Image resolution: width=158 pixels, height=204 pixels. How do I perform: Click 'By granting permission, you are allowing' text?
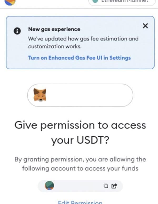pyautogui.click(x=80, y=159)
